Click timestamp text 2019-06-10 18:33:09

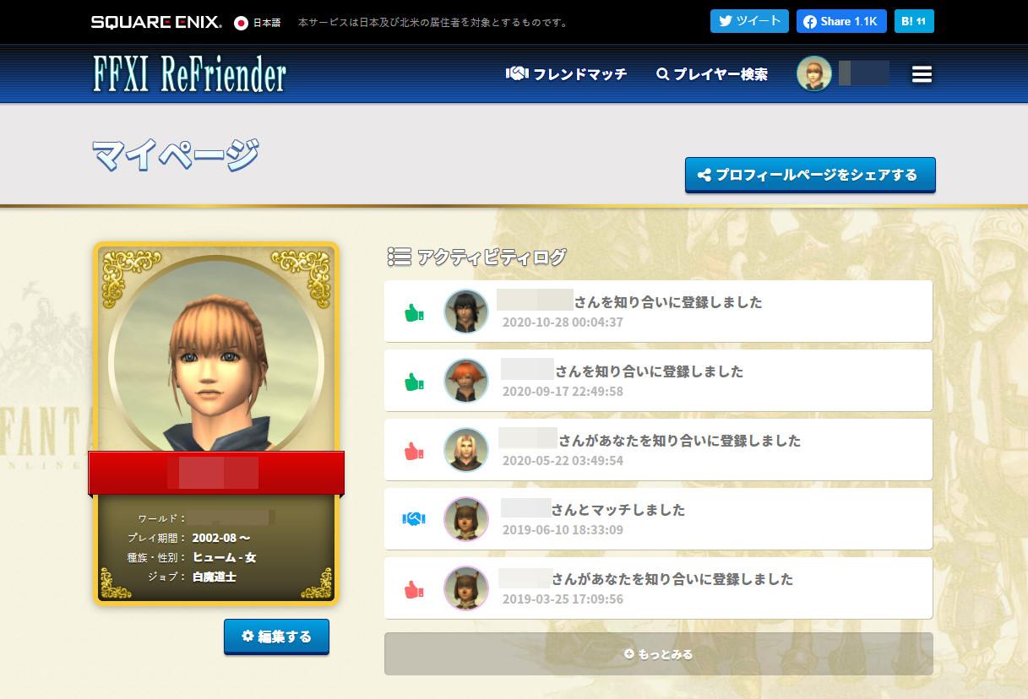[563, 530]
